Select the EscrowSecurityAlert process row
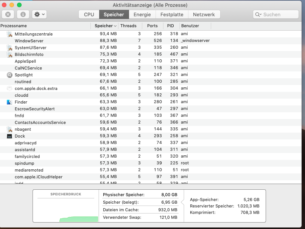 coord(151,109)
